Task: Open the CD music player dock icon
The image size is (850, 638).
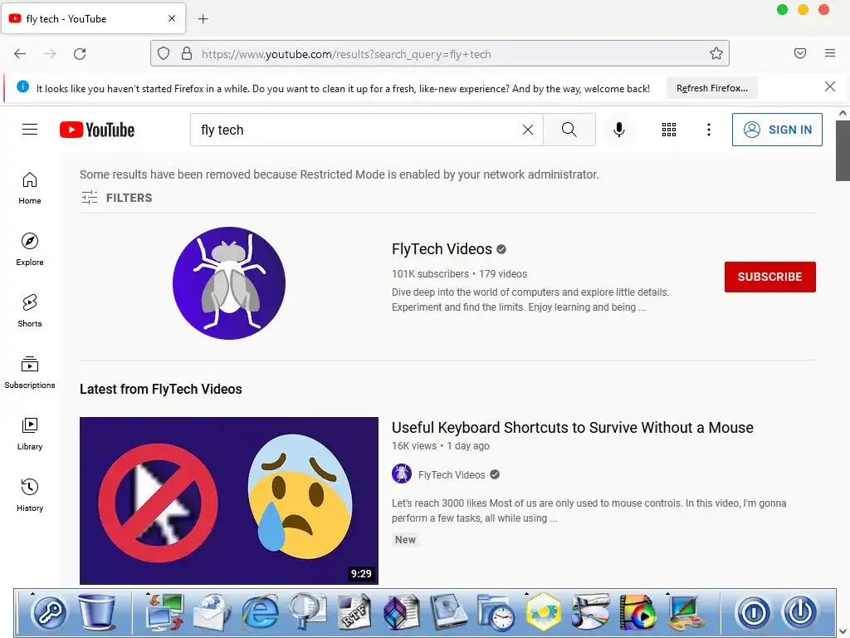Action: point(590,613)
